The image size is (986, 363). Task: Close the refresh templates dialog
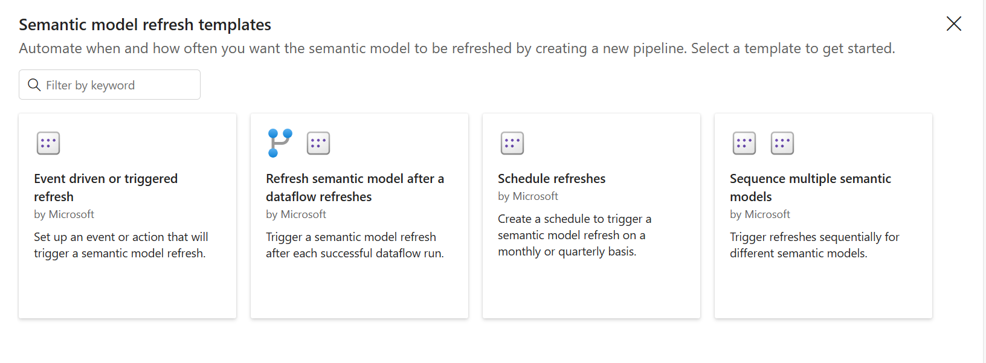pos(954,24)
